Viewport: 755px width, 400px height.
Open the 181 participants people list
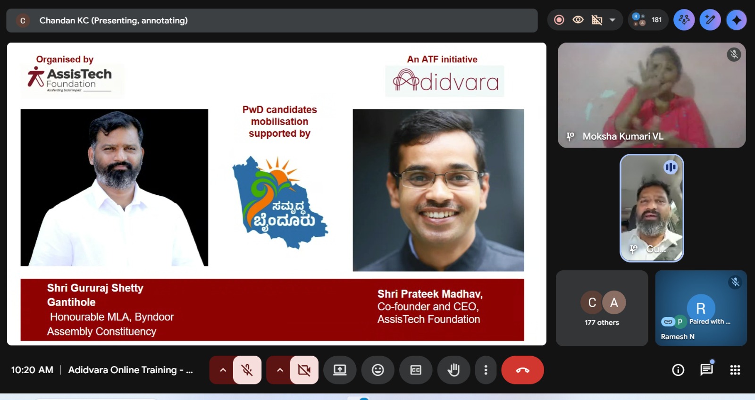tap(648, 20)
